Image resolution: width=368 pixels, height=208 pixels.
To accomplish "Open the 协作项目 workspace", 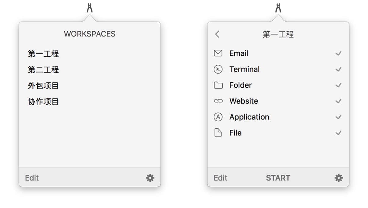I will pos(43,102).
